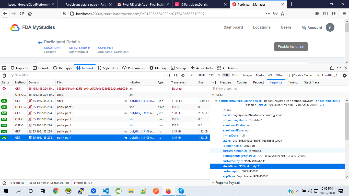Toggle the XHR request filter
Screen dimensions: 349x196
tap(226, 75)
